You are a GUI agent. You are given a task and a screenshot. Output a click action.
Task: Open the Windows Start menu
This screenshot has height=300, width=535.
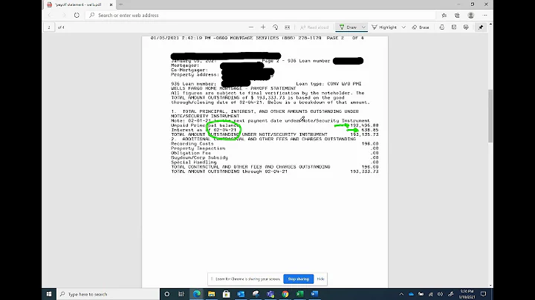coord(49,294)
